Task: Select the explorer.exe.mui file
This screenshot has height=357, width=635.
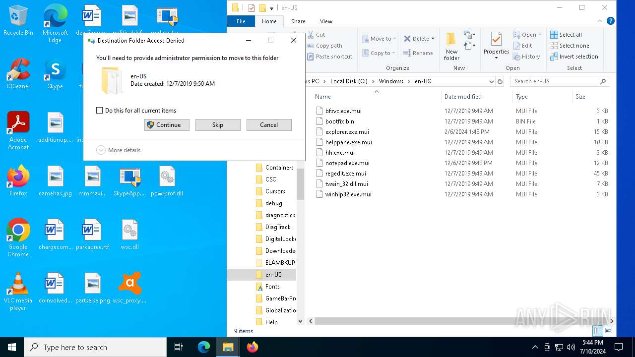Action: pyautogui.click(x=347, y=132)
